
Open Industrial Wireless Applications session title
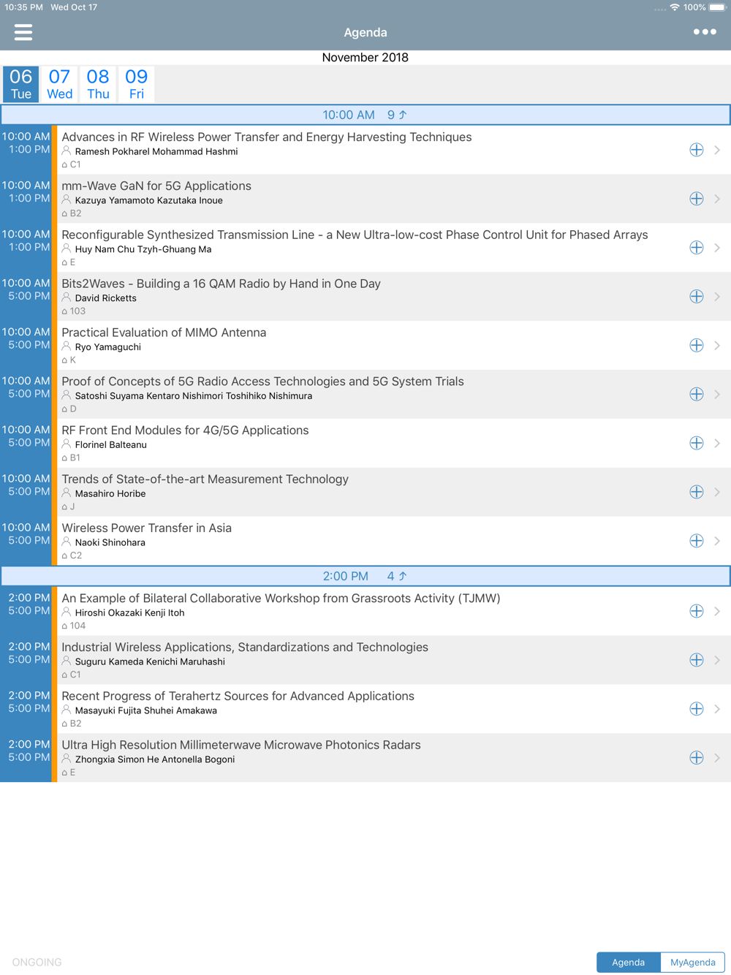tap(245, 647)
